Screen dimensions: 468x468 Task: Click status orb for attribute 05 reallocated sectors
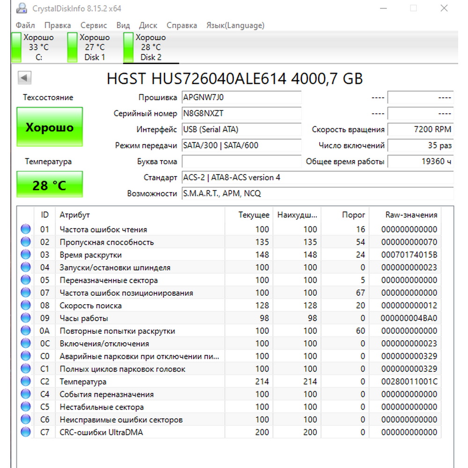[26, 280]
